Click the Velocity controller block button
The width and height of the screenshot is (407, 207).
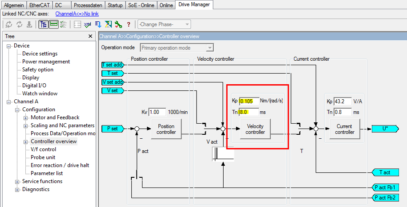(x=255, y=129)
